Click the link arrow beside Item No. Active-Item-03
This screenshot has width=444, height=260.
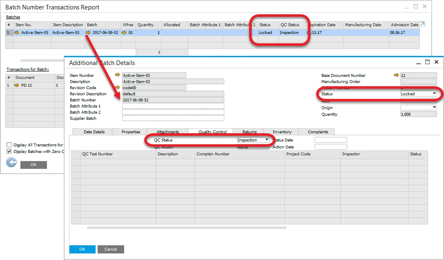click(17, 33)
